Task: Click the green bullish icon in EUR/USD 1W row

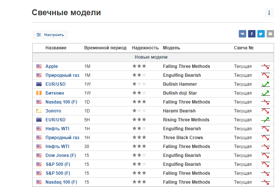Action: click(x=266, y=84)
